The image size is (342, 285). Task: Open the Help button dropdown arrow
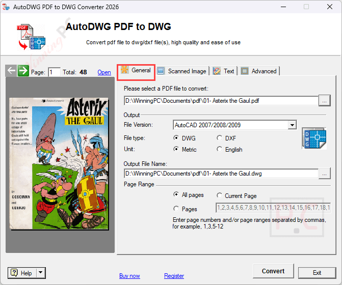point(41,273)
